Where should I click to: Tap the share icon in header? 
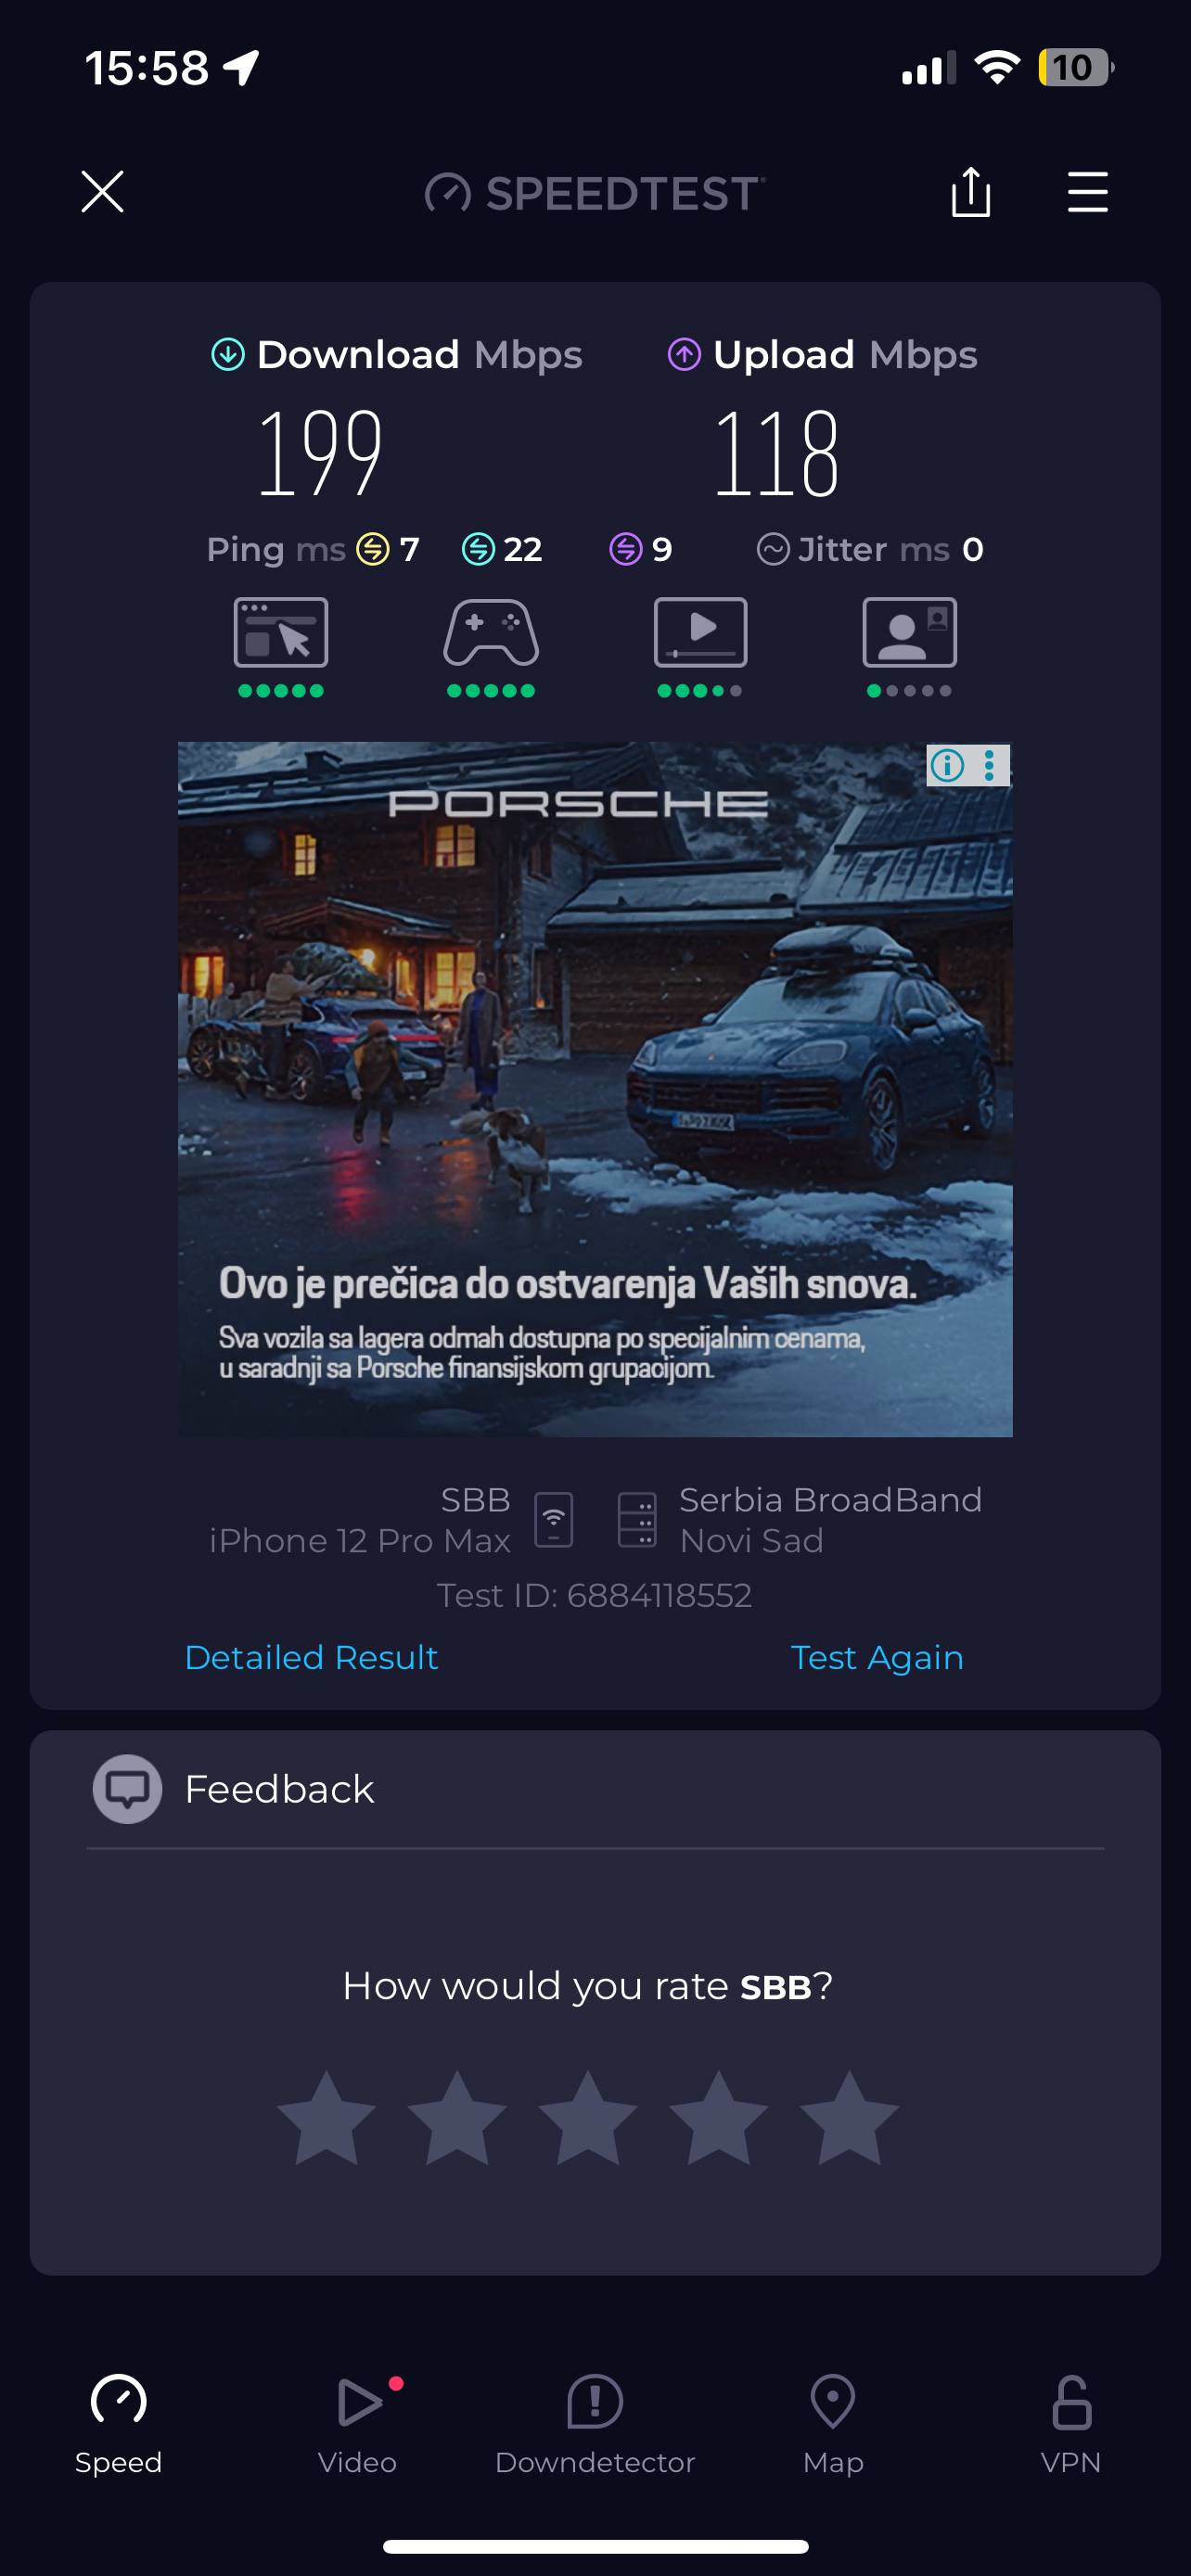970,191
